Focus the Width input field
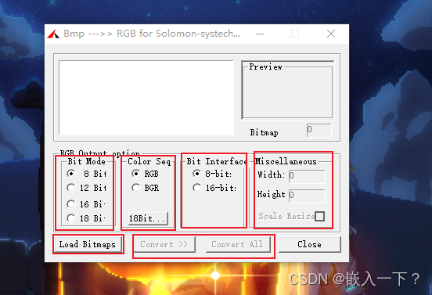 tap(307, 177)
